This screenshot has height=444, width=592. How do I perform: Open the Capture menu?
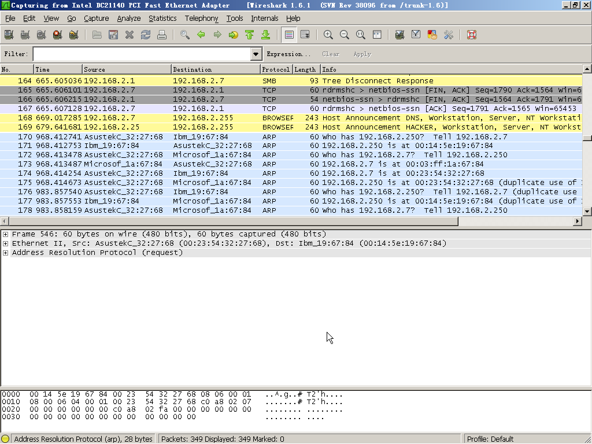[97, 18]
